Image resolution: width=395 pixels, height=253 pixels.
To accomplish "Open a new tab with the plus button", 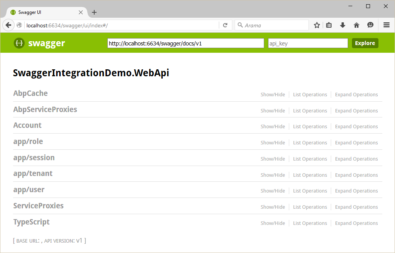I will click(94, 12).
